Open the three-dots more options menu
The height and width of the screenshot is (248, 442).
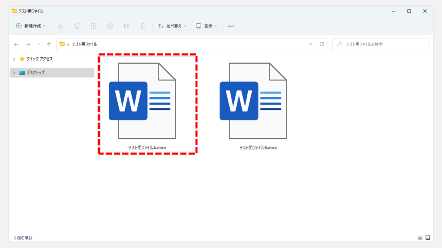pyautogui.click(x=231, y=26)
